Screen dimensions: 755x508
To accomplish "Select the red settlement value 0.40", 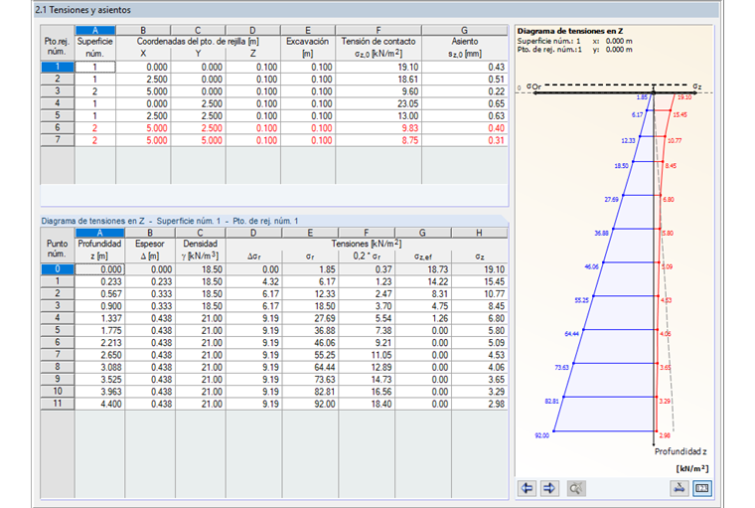I will pyautogui.click(x=465, y=128).
